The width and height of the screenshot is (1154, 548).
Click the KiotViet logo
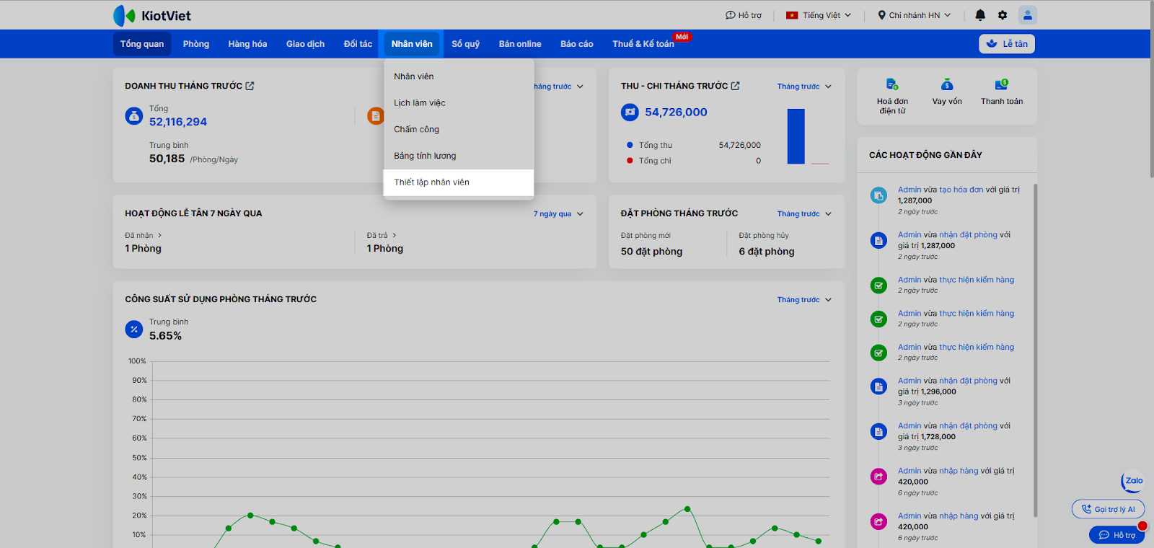click(x=151, y=15)
